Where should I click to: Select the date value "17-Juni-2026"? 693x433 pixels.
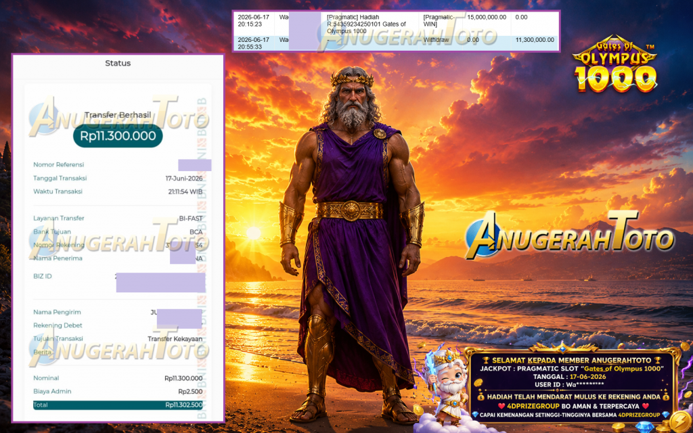click(184, 179)
